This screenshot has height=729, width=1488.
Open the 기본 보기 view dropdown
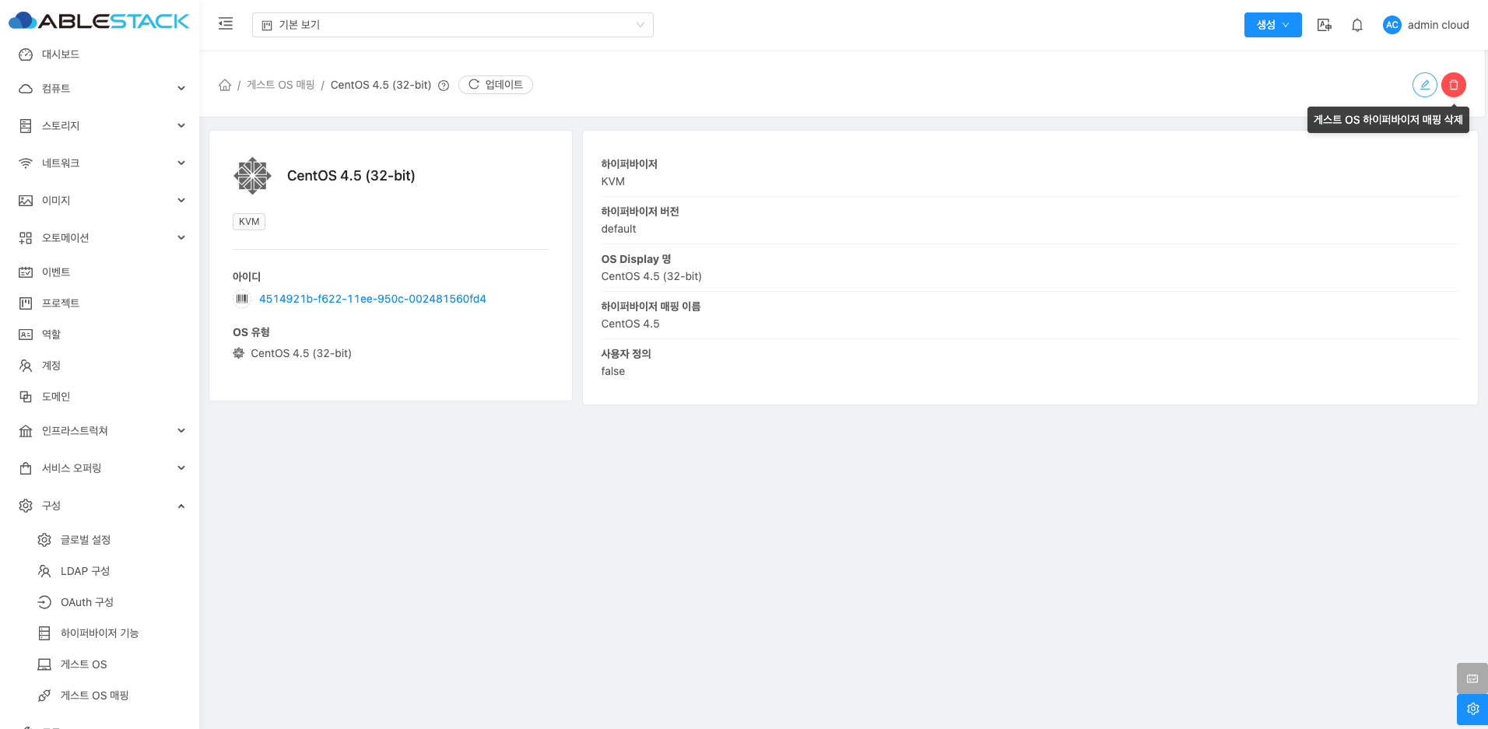tap(453, 25)
